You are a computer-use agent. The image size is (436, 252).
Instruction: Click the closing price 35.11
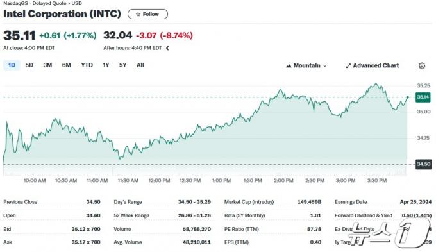(x=19, y=36)
